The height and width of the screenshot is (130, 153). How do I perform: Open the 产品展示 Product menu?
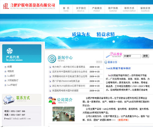(97, 9)
